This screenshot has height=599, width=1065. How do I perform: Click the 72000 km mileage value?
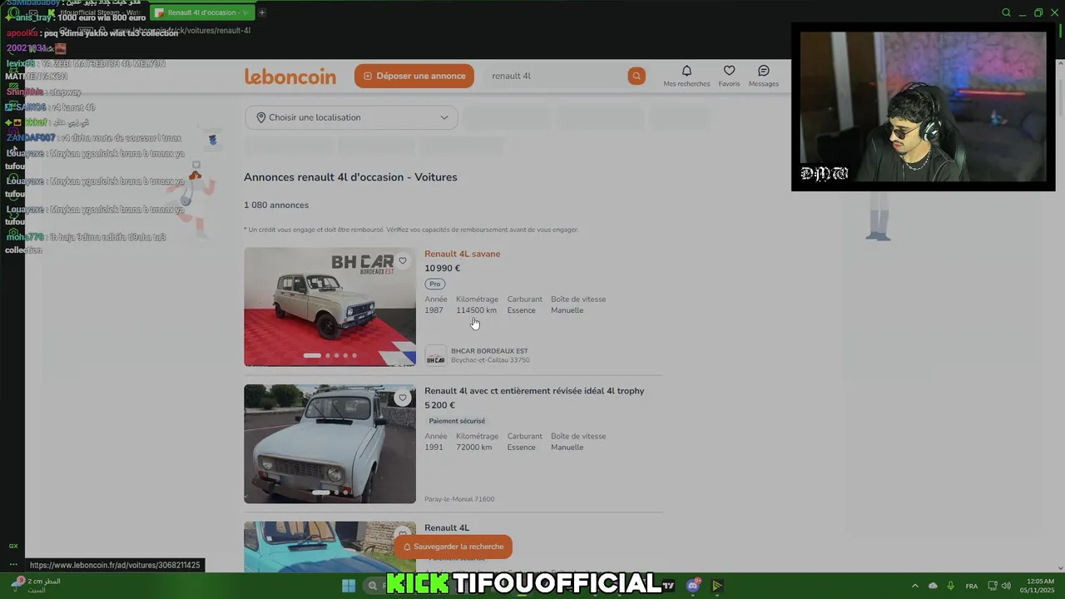coord(473,448)
